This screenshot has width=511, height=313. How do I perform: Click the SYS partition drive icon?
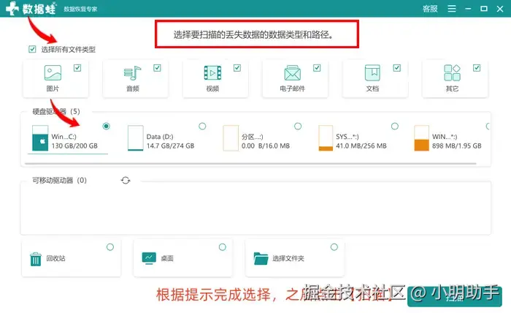click(326, 138)
